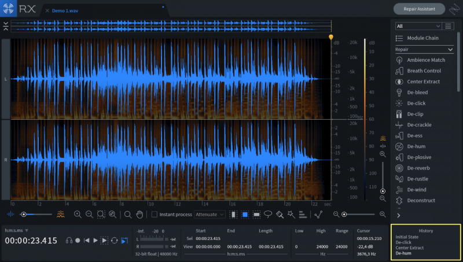The height and width of the screenshot is (262, 463).
Task: Select the Frequency selection tool
Action: (x=256, y=215)
